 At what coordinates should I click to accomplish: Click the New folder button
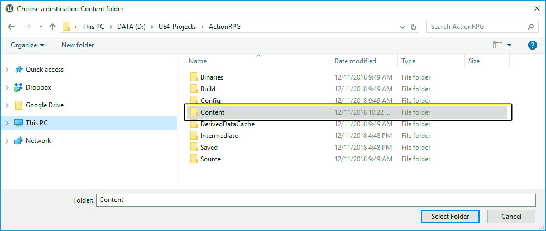(x=78, y=45)
